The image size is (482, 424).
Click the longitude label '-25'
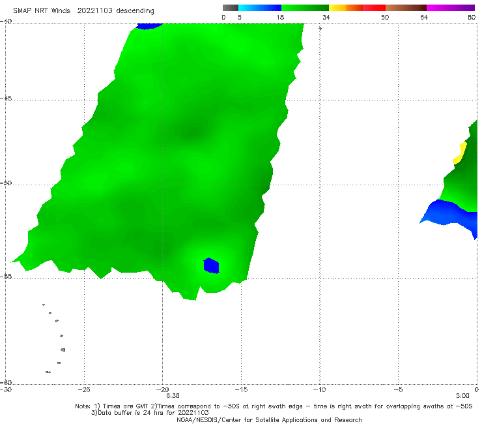(84, 389)
